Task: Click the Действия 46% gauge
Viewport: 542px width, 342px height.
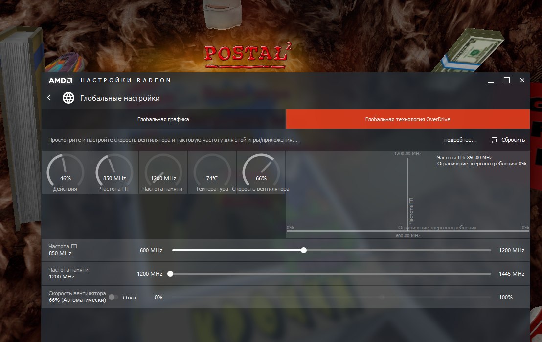Action: pyautogui.click(x=66, y=172)
